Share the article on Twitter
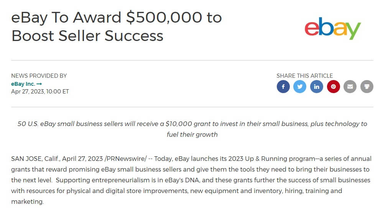378x208 pixels. [x=300, y=87]
